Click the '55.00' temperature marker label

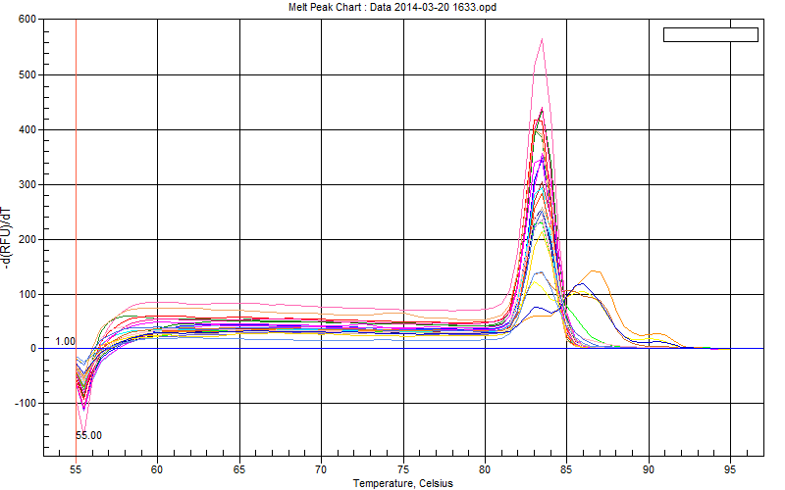tap(88, 435)
